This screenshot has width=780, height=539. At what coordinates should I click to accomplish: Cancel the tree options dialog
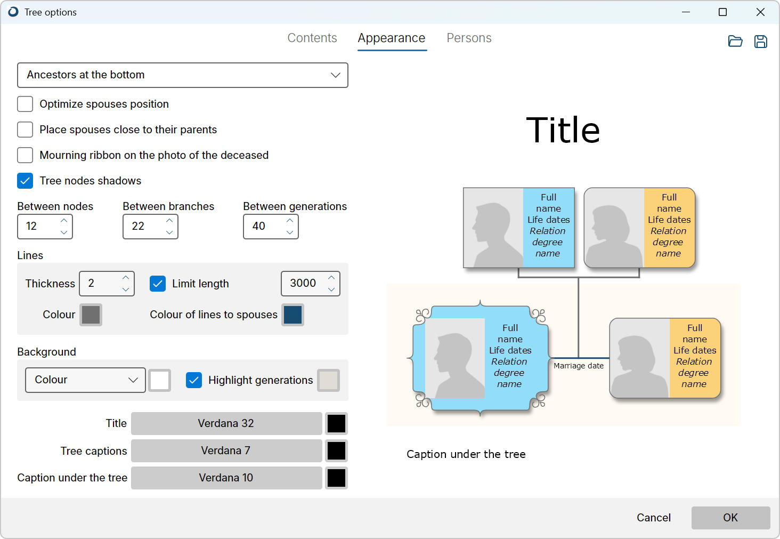point(653,518)
